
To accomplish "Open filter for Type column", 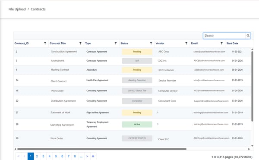I will pos(116,43).
